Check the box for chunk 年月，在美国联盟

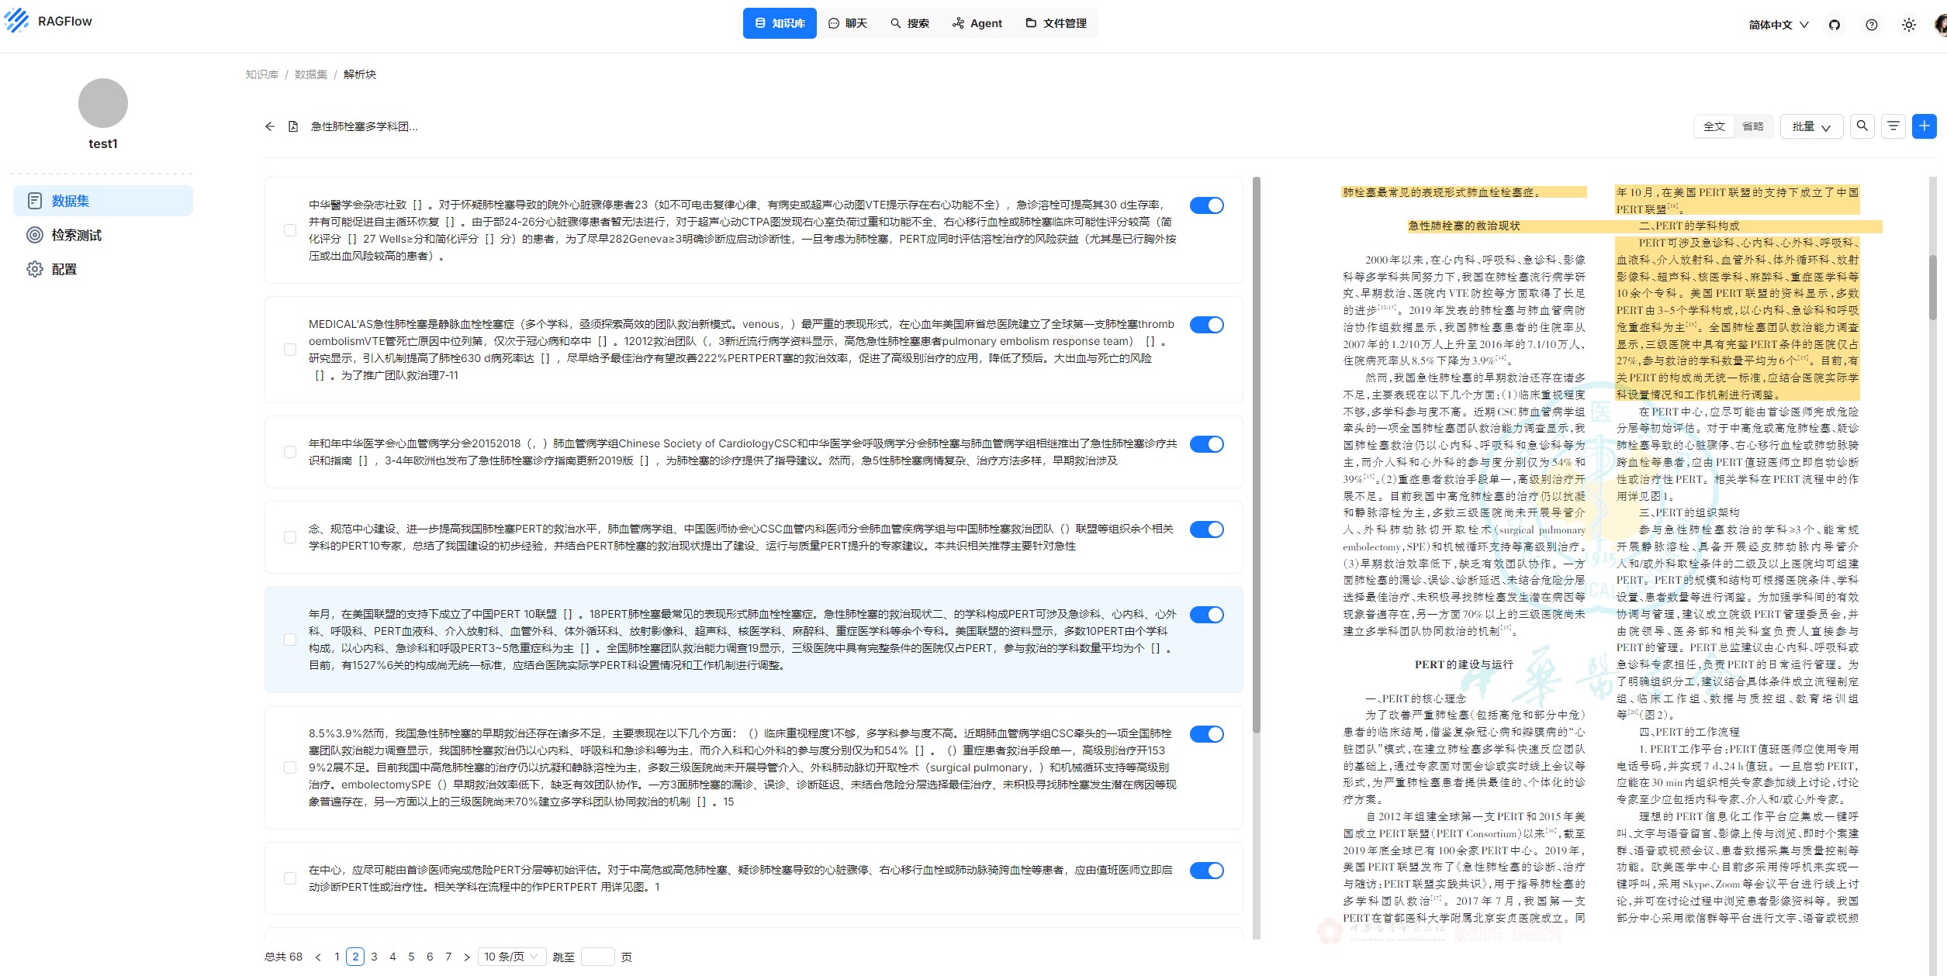(x=290, y=640)
